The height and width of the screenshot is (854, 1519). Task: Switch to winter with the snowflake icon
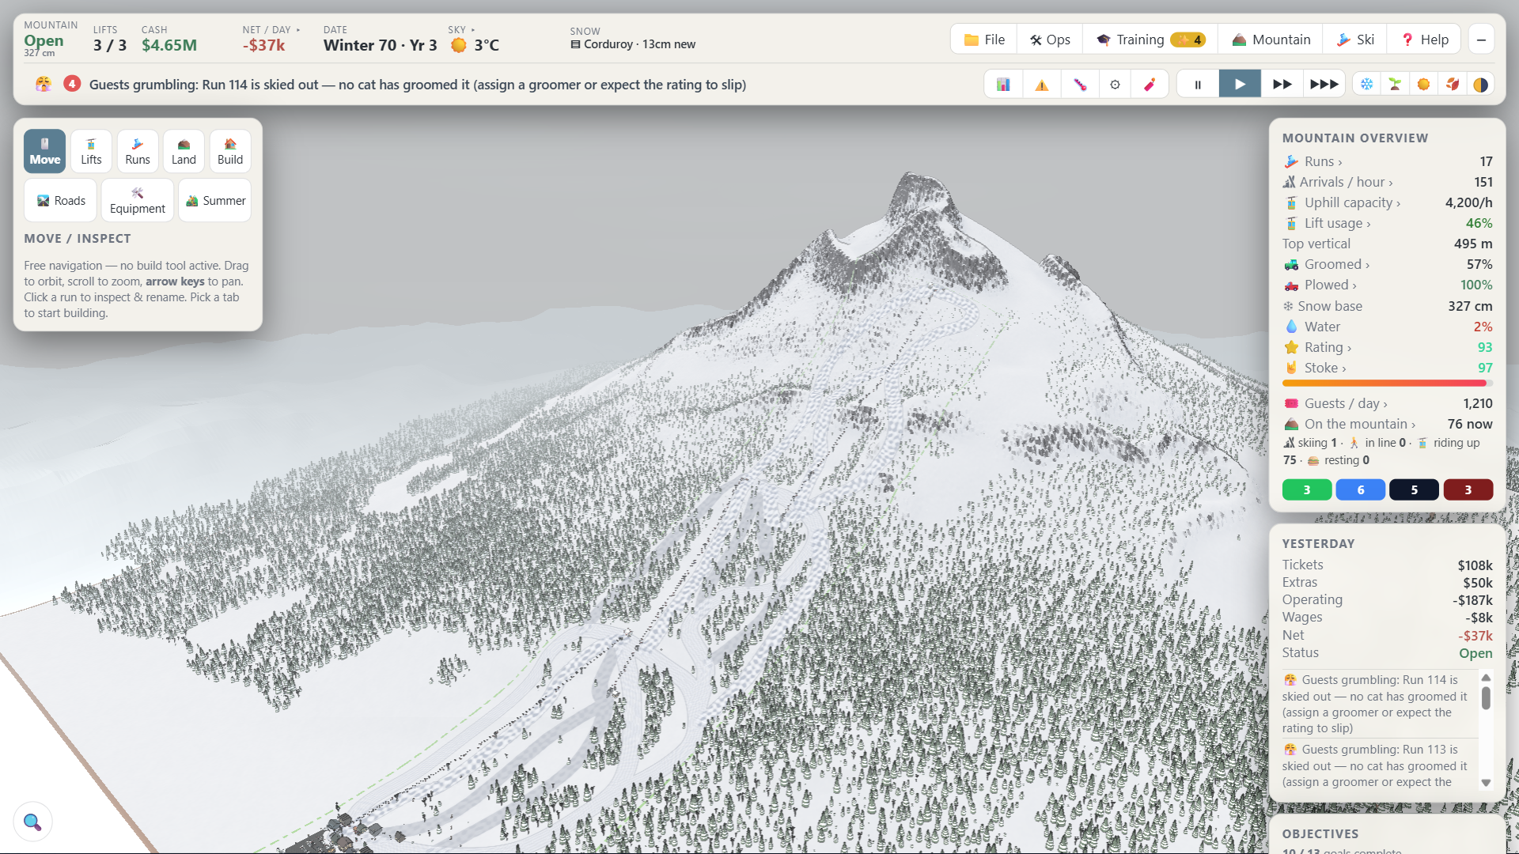[x=1366, y=85]
